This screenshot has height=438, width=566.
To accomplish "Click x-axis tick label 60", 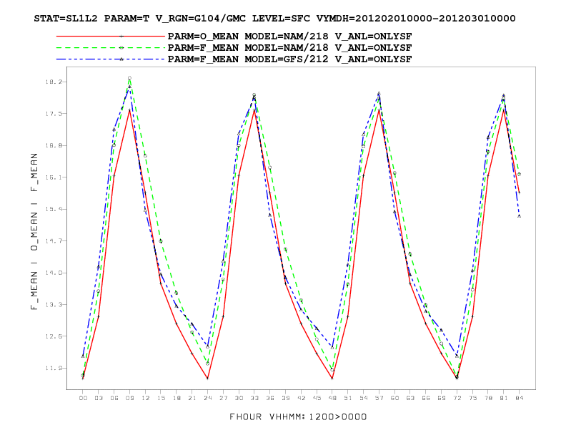I will (x=395, y=398).
